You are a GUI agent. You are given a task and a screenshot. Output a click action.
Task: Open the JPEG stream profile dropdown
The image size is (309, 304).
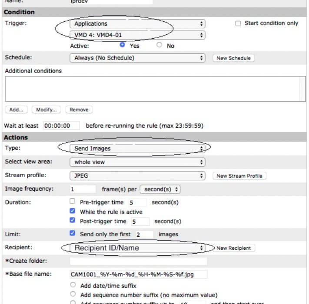click(137, 175)
